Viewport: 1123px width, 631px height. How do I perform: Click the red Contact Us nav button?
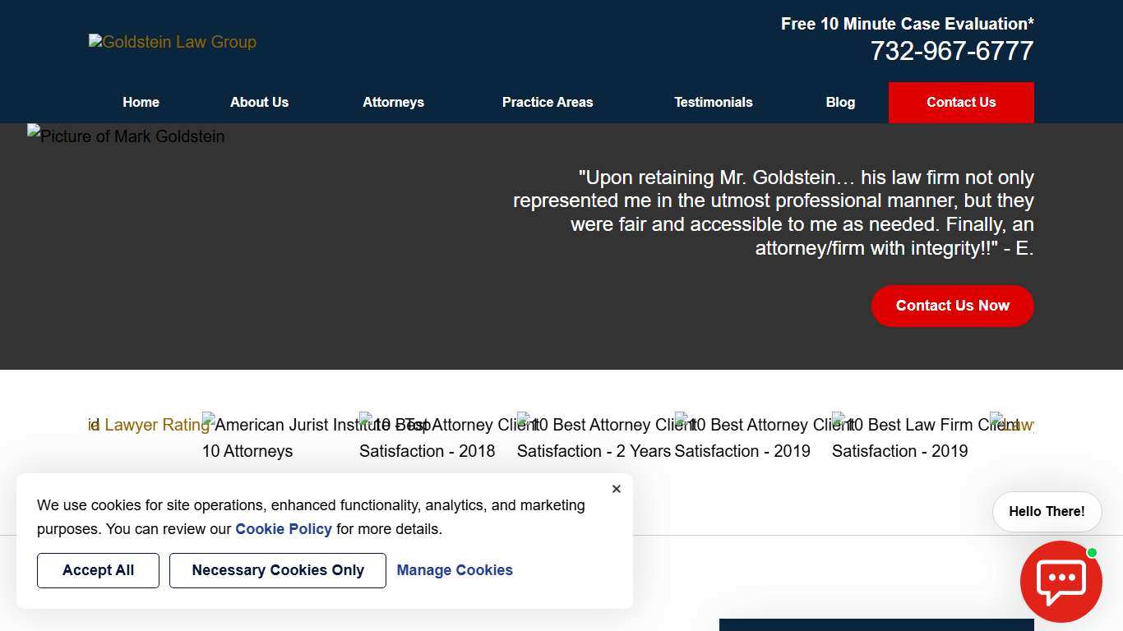coord(960,103)
